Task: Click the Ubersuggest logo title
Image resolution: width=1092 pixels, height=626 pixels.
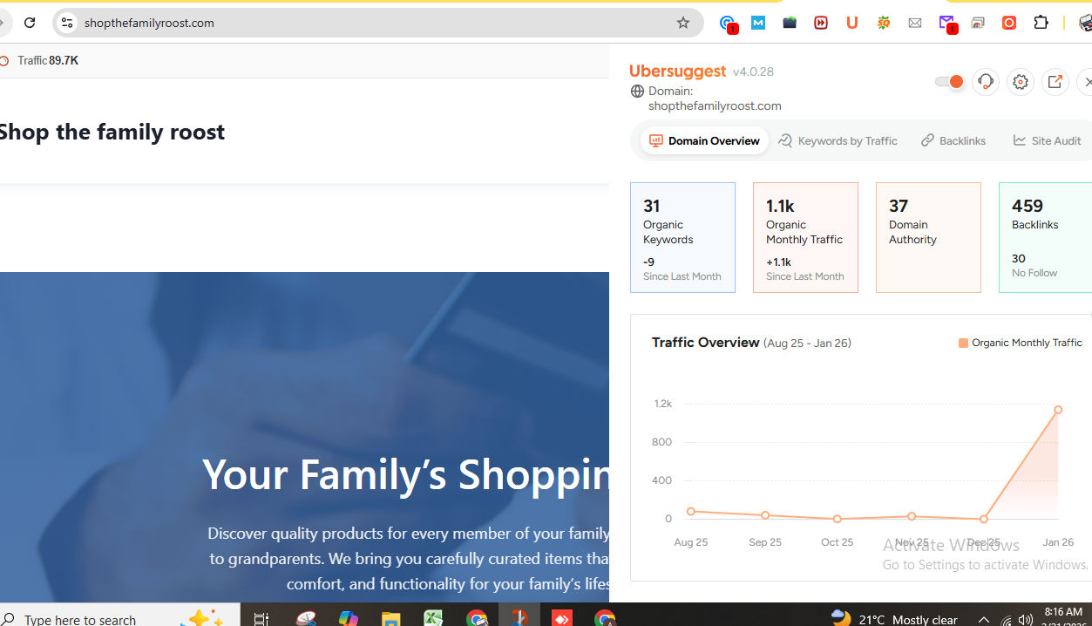Action: tap(678, 71)
